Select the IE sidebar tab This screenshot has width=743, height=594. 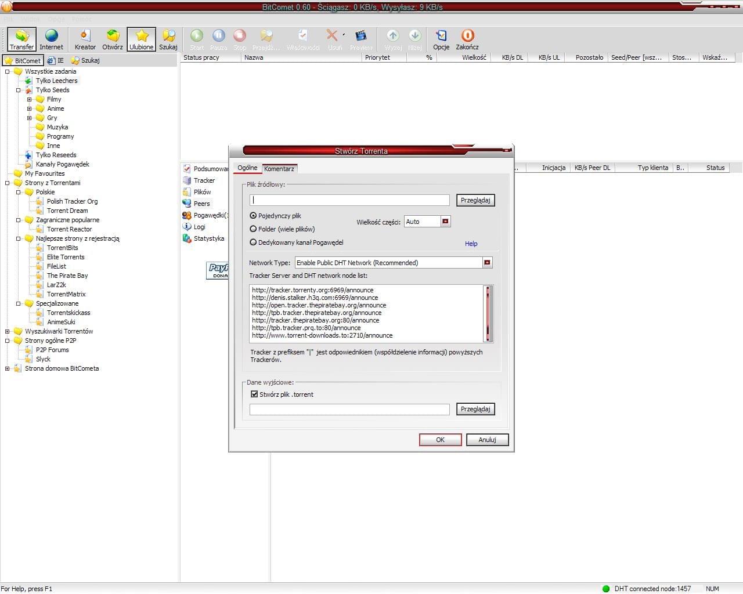[x=56, y=60]
